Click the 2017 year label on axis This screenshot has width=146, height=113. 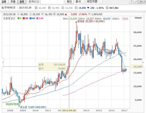[124, 110]
